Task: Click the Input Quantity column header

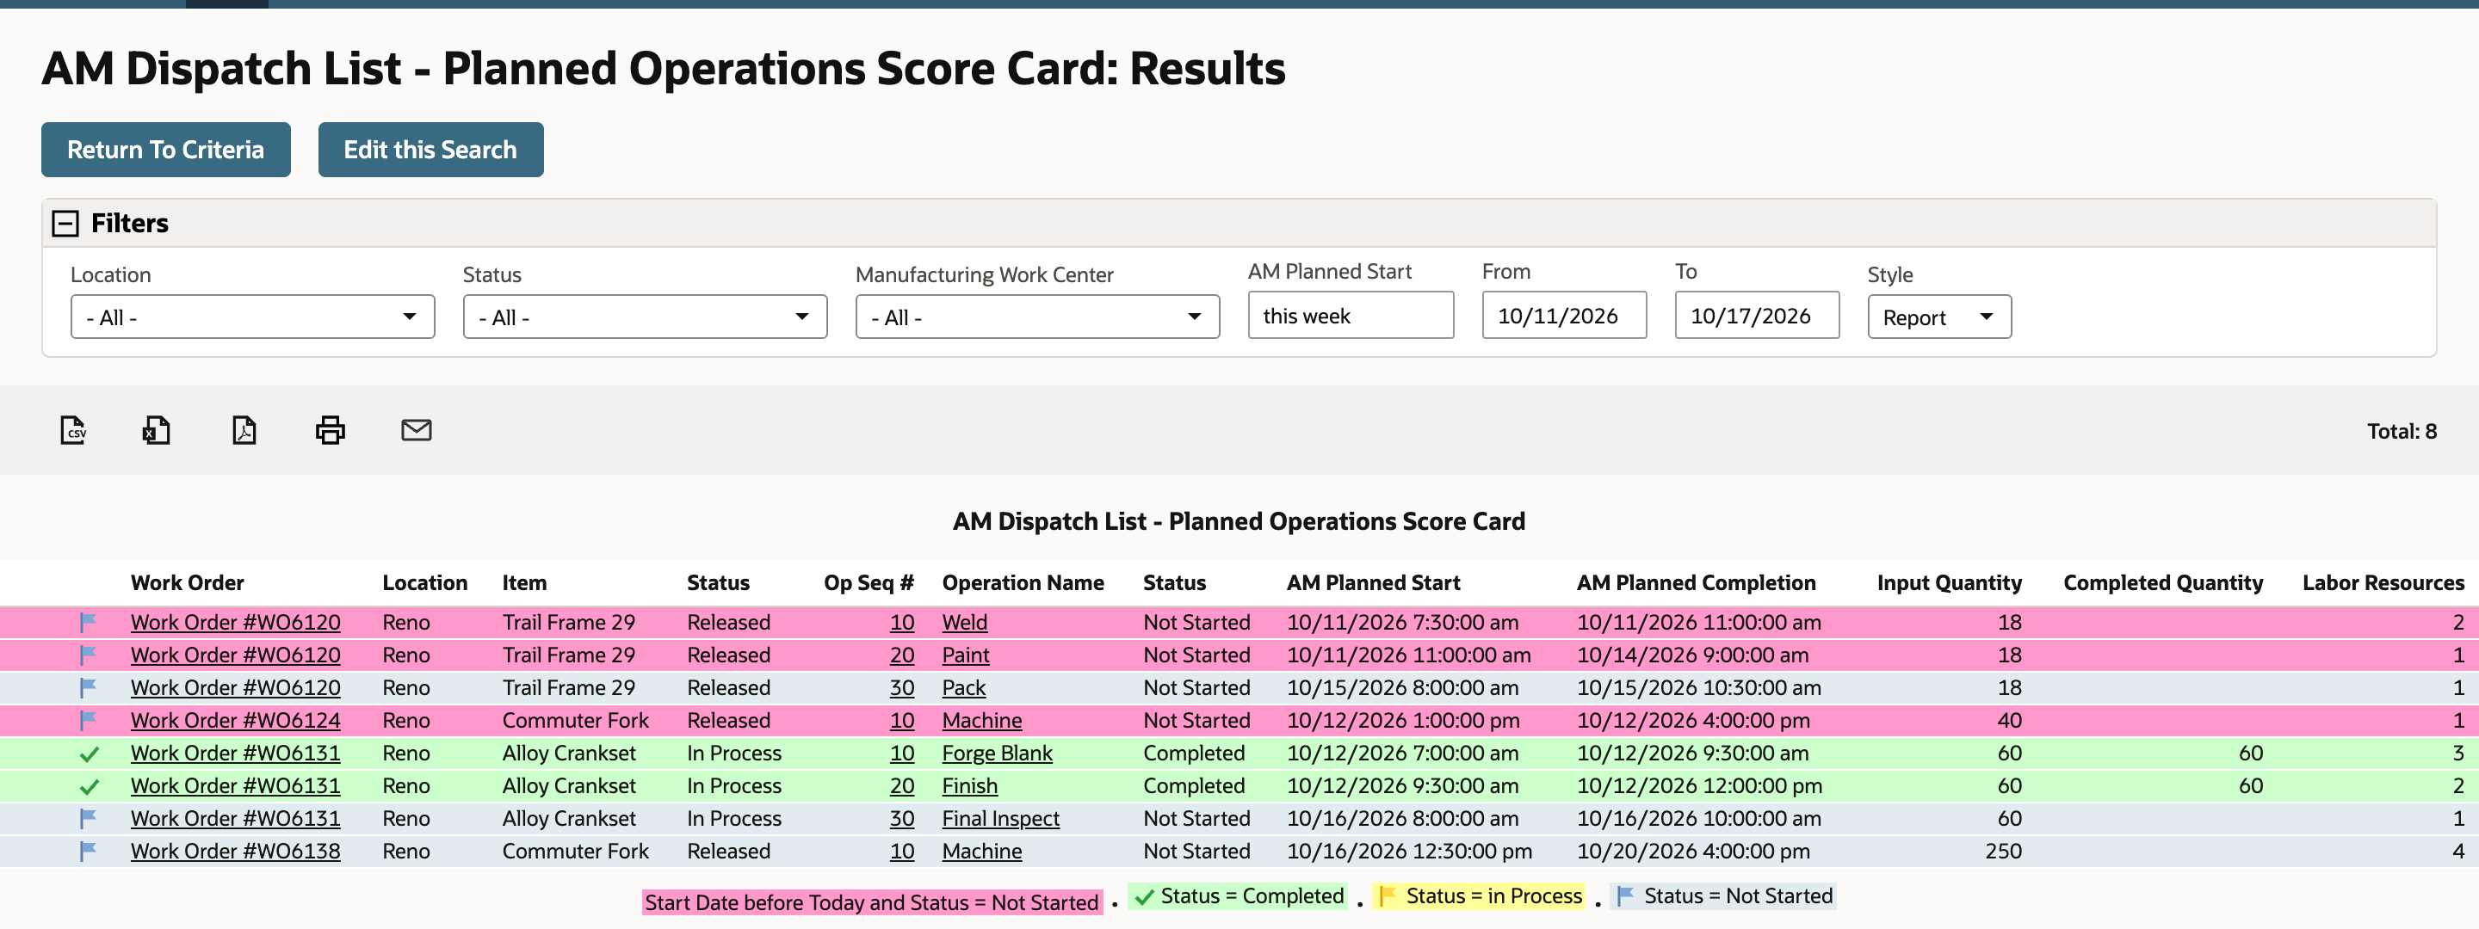Action: pos(1949,583)
